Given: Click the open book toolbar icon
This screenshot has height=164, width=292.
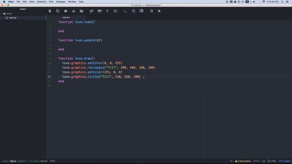Looking at the screenshot, I should tap(115, 11).
